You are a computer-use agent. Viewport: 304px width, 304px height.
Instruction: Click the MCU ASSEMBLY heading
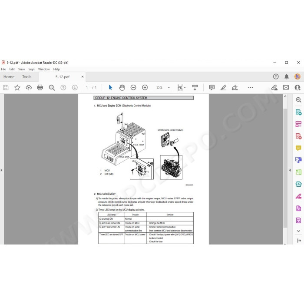click(106, 194)
